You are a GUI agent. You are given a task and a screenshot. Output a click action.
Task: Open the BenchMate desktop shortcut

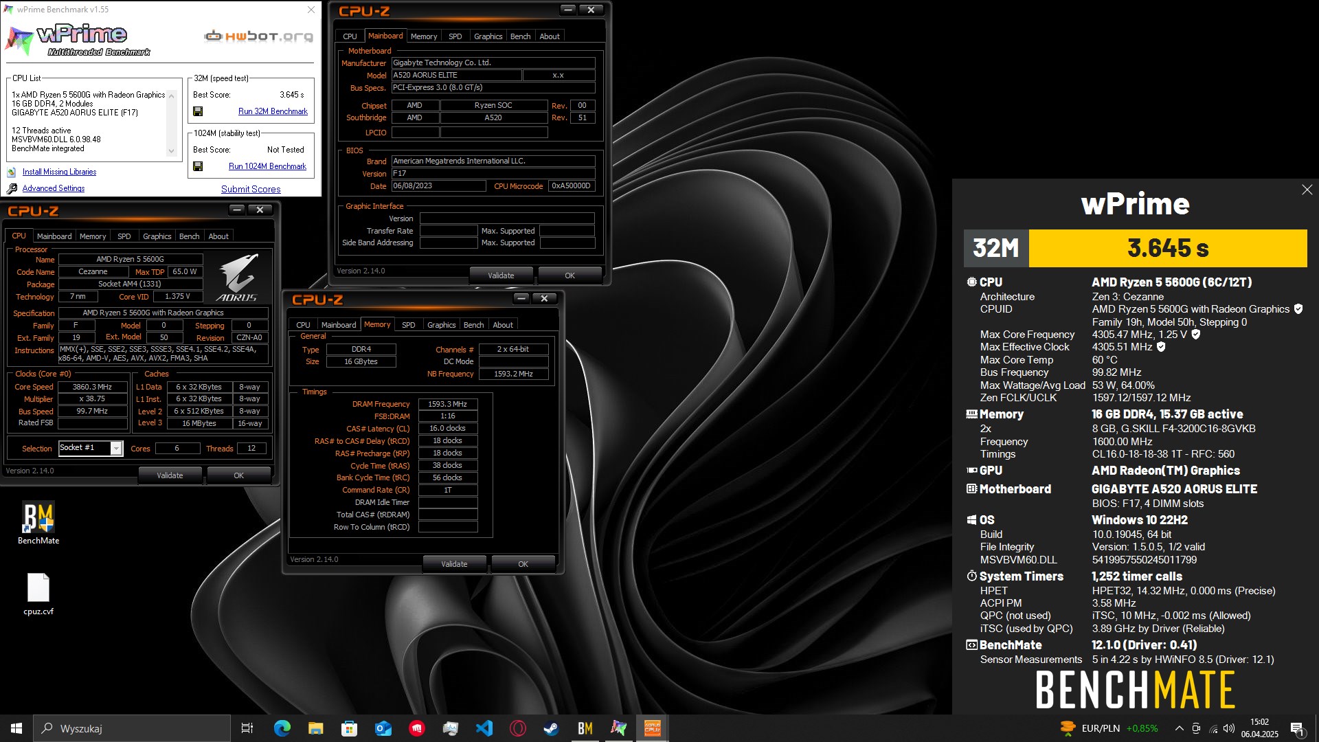tap(38, 524)
